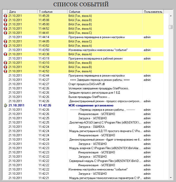Click alarm icon on the 11:43:52 row
176x182 pixels.
pyautogui.click(x=5, y=46)
